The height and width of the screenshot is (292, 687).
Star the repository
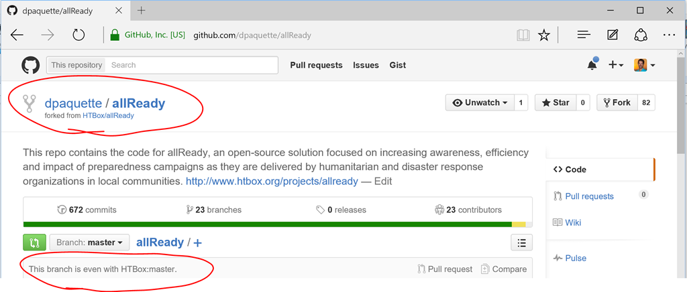point(555,102)
